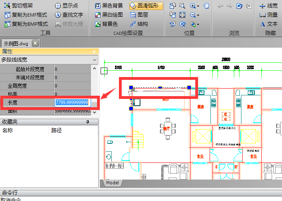The width and height of the screenshot is (282, 201).
Task: Click the 末端片段宽度 value cell
Action: click(72, 77)
